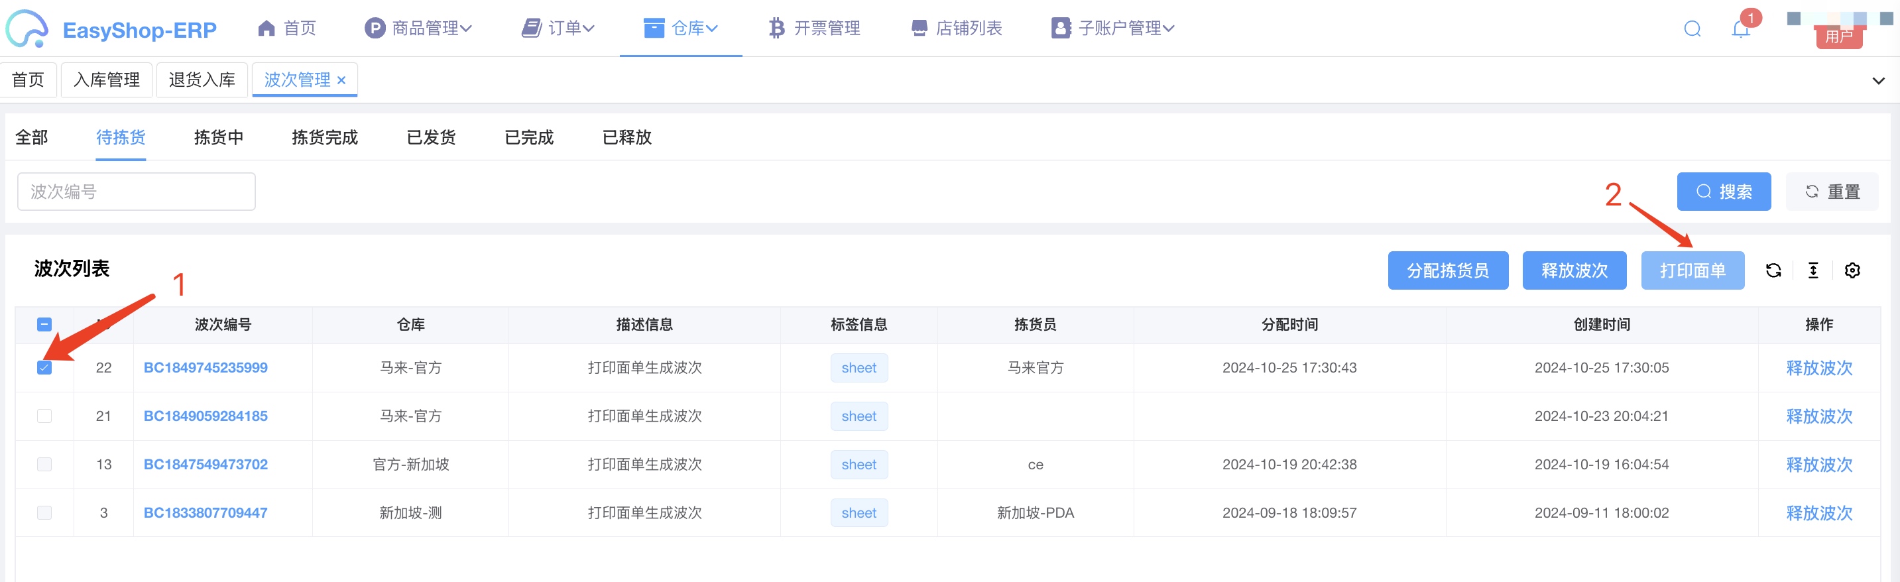Click the 开票管理 bitcoin-style icon
Viewport: 1900px width, 582px height.
pyautogui.click(x=776, y=28)
